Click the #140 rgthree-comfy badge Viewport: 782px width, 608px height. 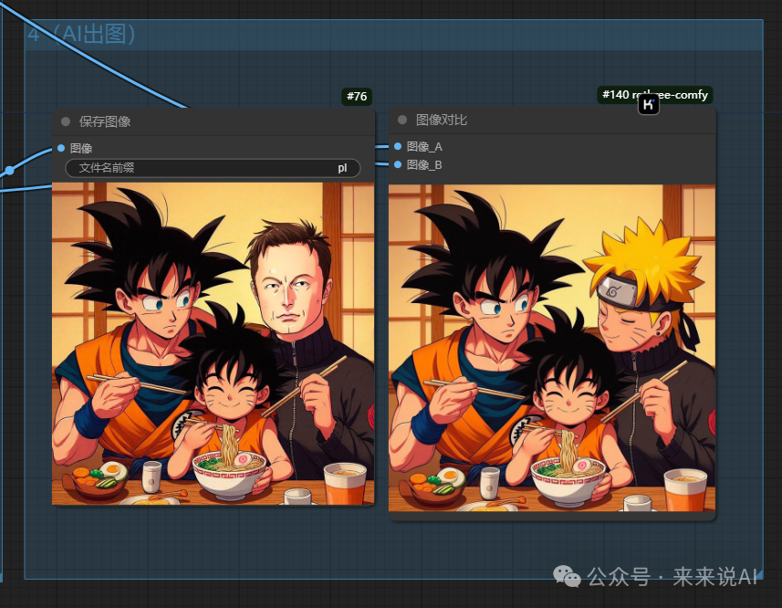[x=655, y=94]
